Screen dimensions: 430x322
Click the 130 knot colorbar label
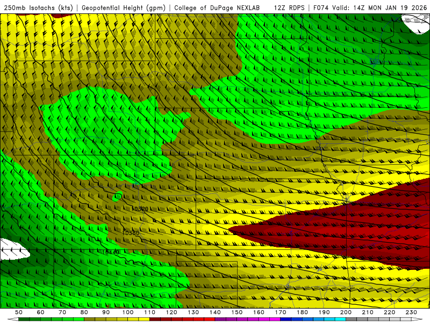tap(193, 312)
